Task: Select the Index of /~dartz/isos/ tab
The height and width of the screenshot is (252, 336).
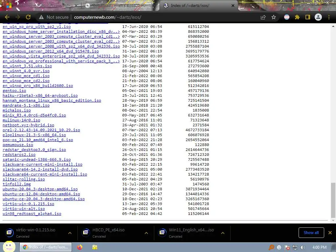Action: click(198, 6)
